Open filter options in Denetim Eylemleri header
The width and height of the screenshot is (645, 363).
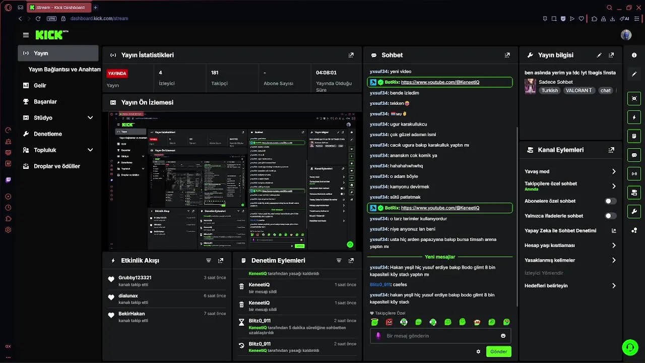[x=339, y=261]
